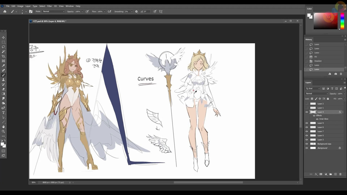Open the layer Fill percentage dropdown
Image resolution: width=347 pixels, height=195 pixels.
tap(344, 99)
